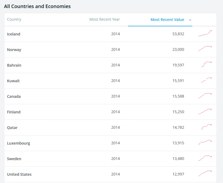Select Canada's value 15,588
The image size is (223, 183).
click(x=178, y=96)
